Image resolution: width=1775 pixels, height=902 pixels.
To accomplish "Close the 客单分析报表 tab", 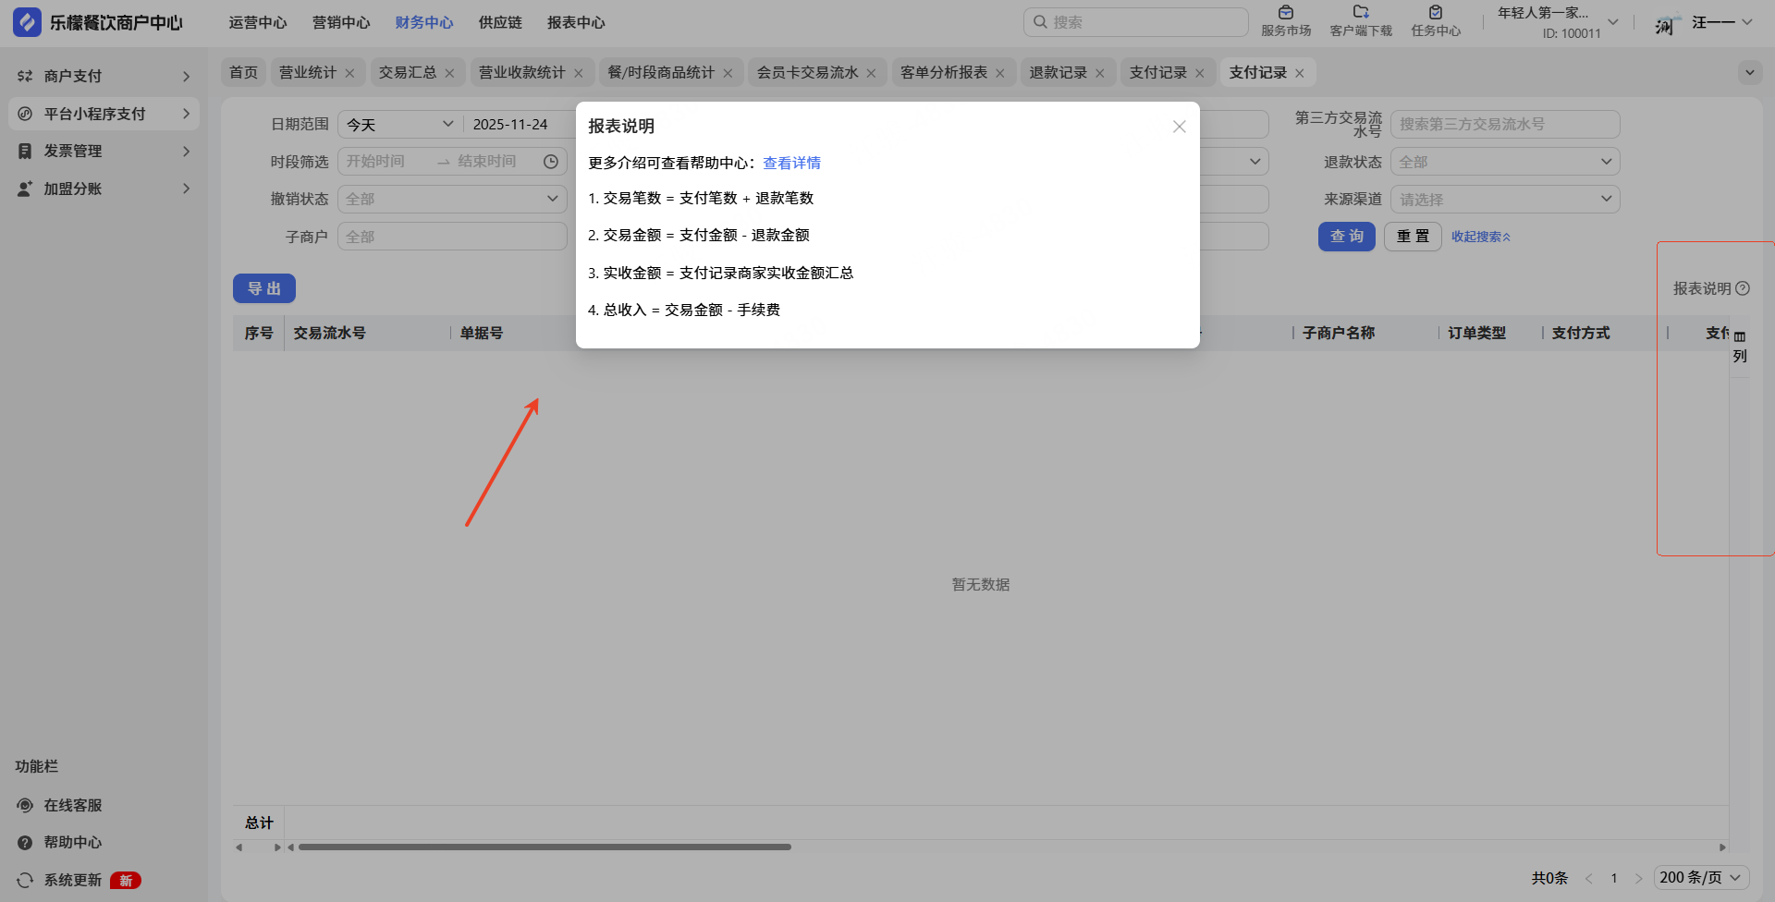I will click(1000, 73).
